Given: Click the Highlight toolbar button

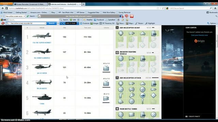Looking at the screenshot, I should pos(150,23).
